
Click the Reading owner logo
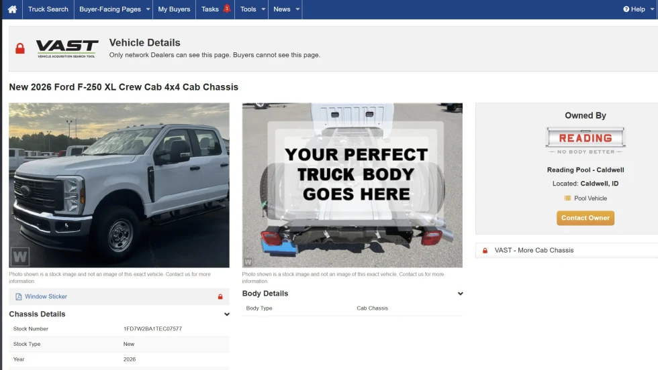(585, 141)
